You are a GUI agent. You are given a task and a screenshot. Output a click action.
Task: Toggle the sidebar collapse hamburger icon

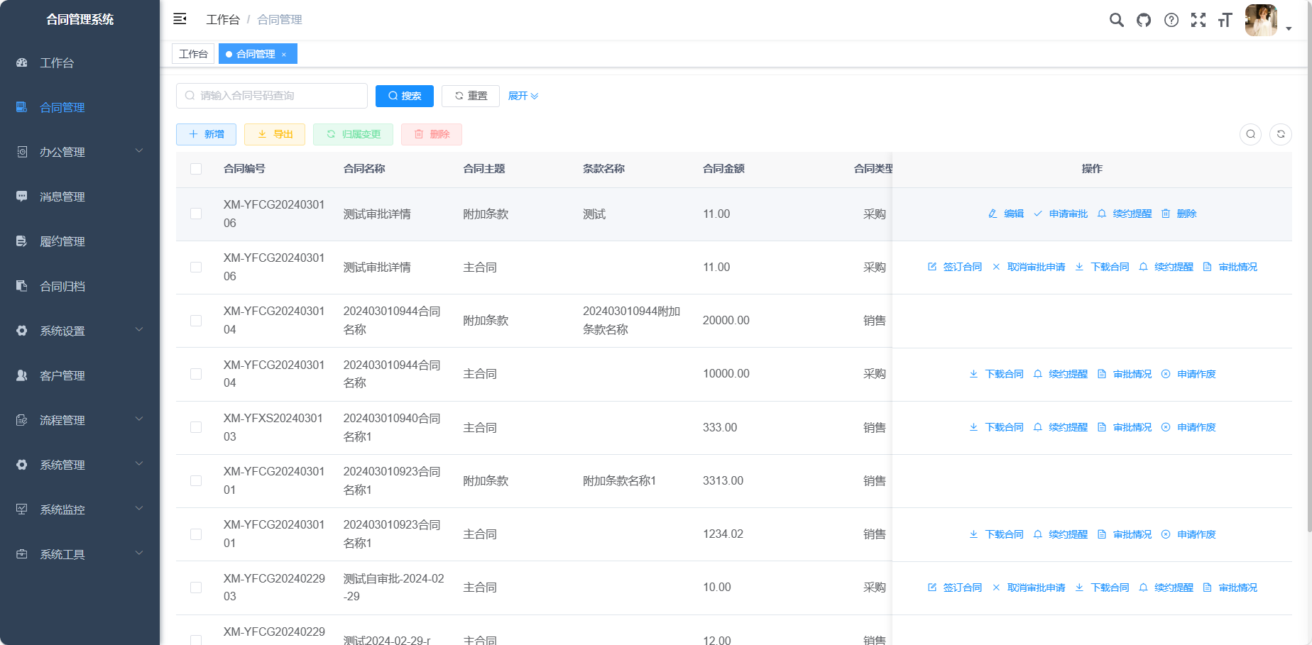pos(180,19)
